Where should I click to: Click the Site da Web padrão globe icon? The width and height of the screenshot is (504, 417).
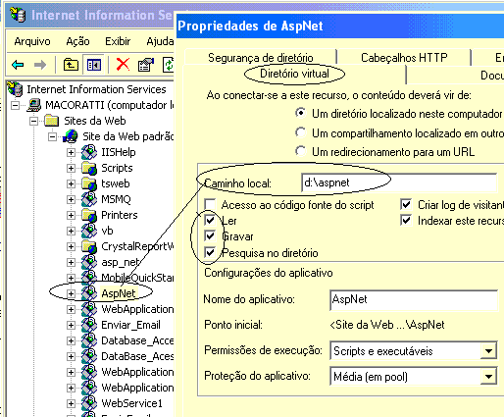(71, 136)
